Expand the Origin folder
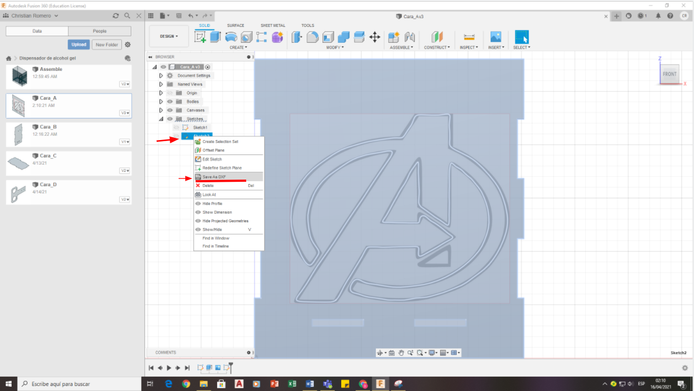The width and height of the screenshot is (694, 391). click(161, 93)
